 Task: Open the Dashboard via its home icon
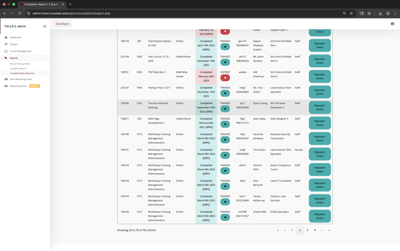click(6, 37)
